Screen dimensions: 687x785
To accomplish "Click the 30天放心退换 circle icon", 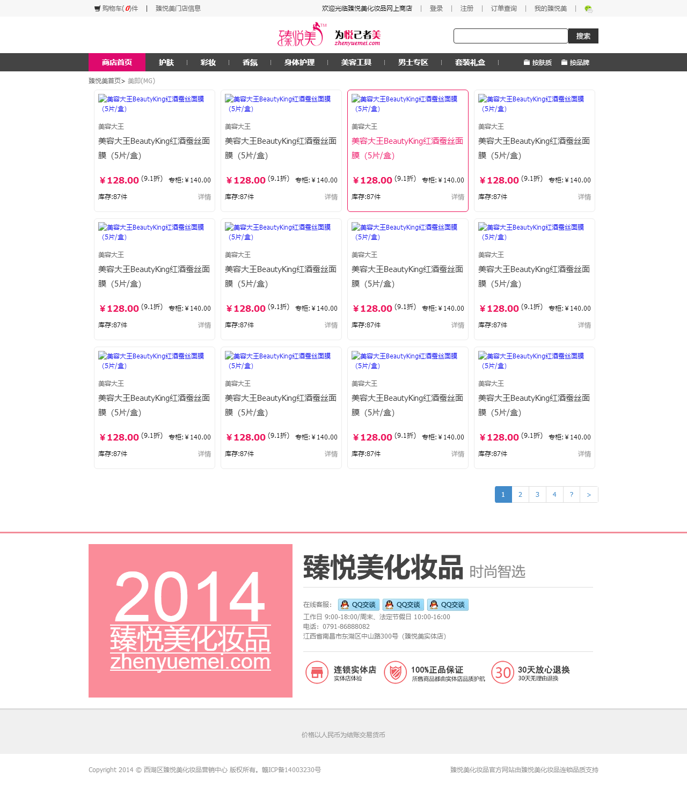I will coord(502,672).
